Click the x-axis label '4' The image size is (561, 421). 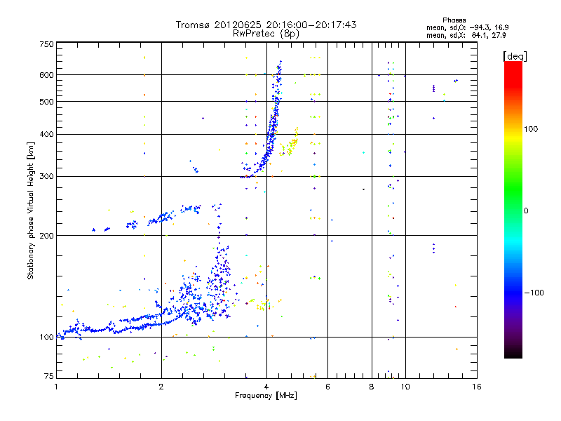tap(266, 387)
